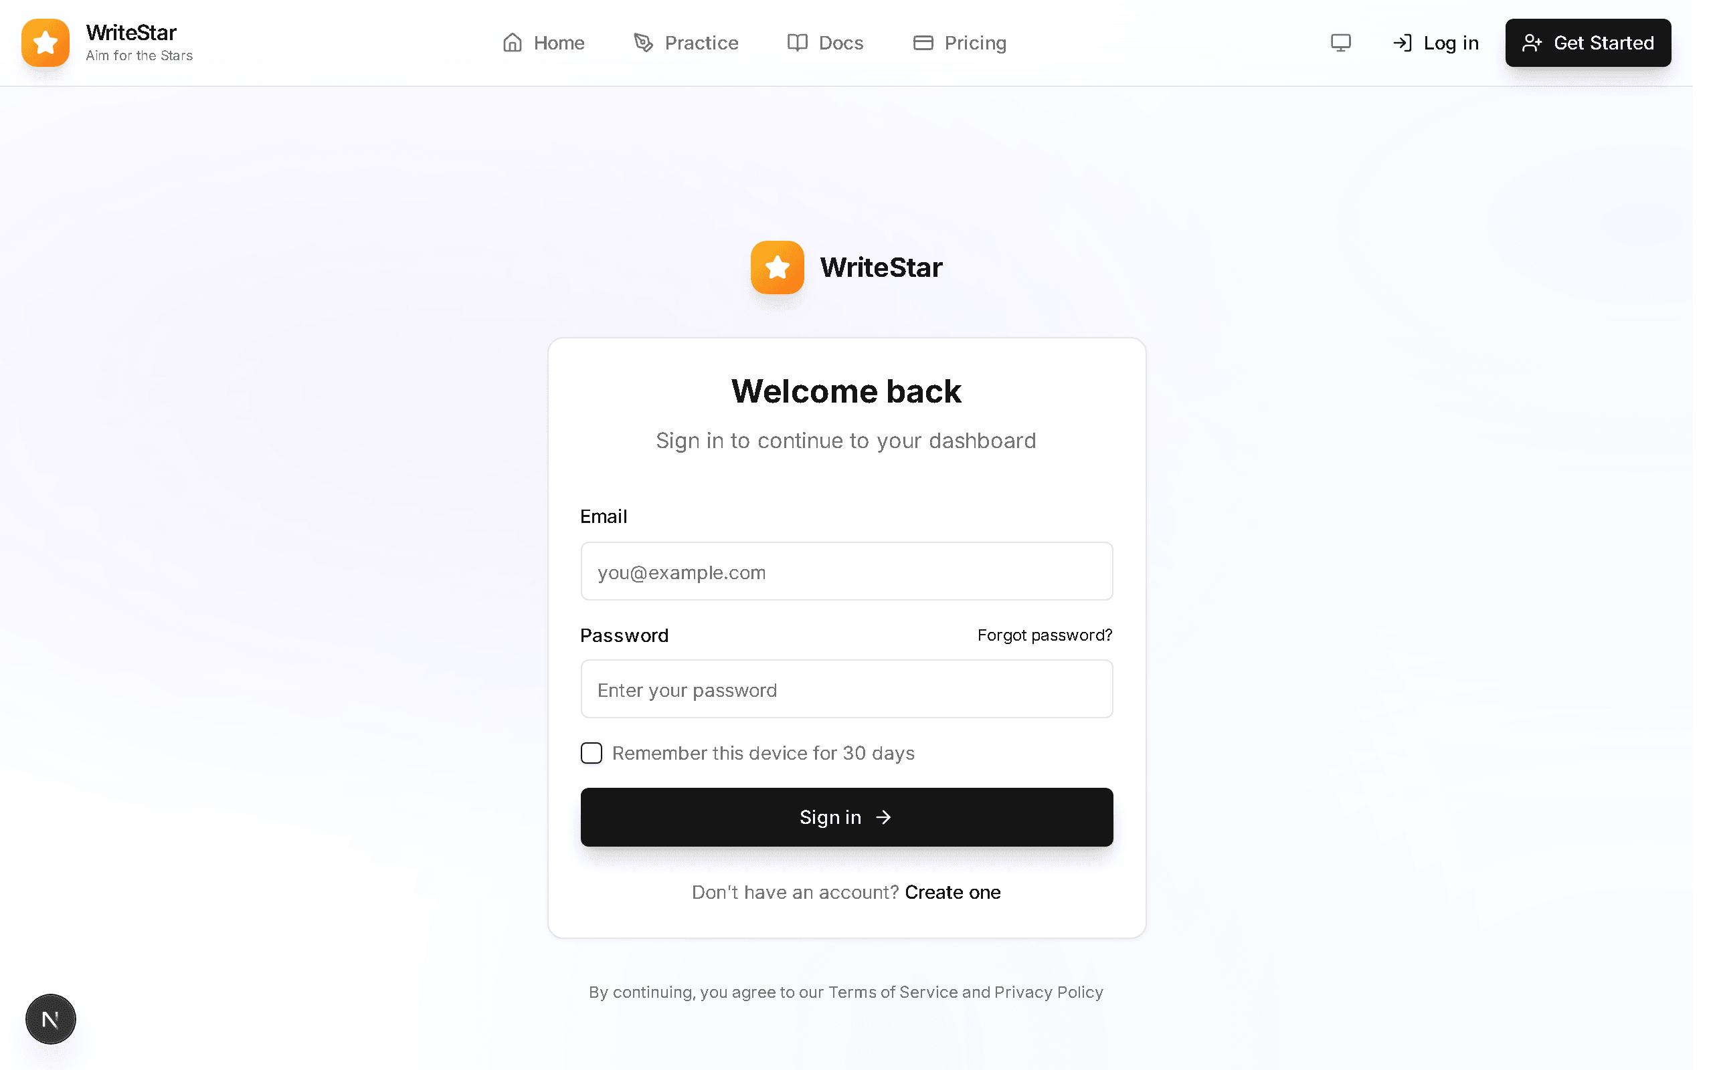Enable Remember this device for 30 days
Screen dimensions: 1713x1070
pos(591,753)
